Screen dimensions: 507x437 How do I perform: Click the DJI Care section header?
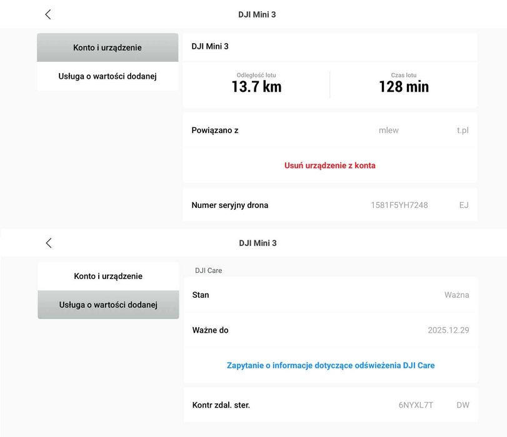[209, 270]
